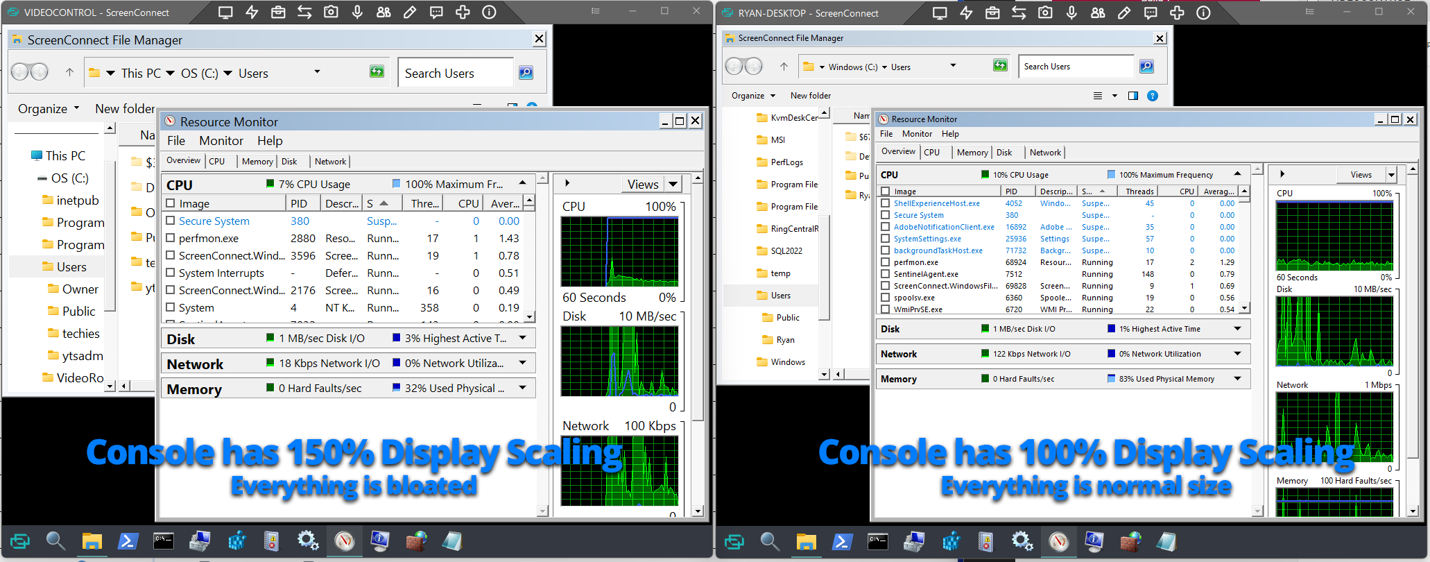1430x562 pixels.
Task: Open the chat messages icon in VIDEOCONTROL toolbar
Action: click(436, 12)
